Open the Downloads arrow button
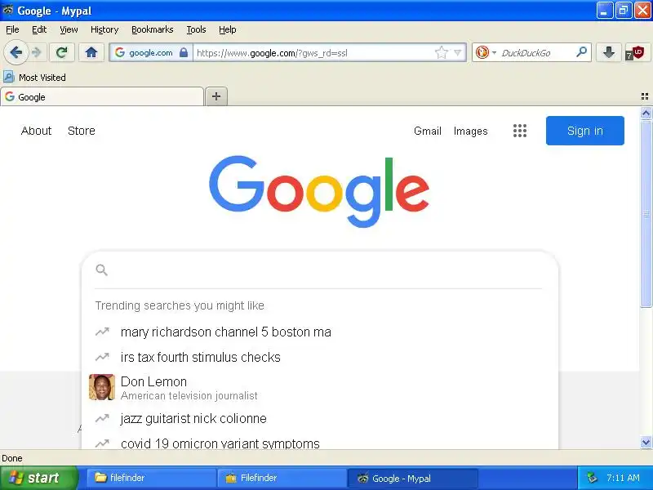653x490 pixels. (608, 52)
